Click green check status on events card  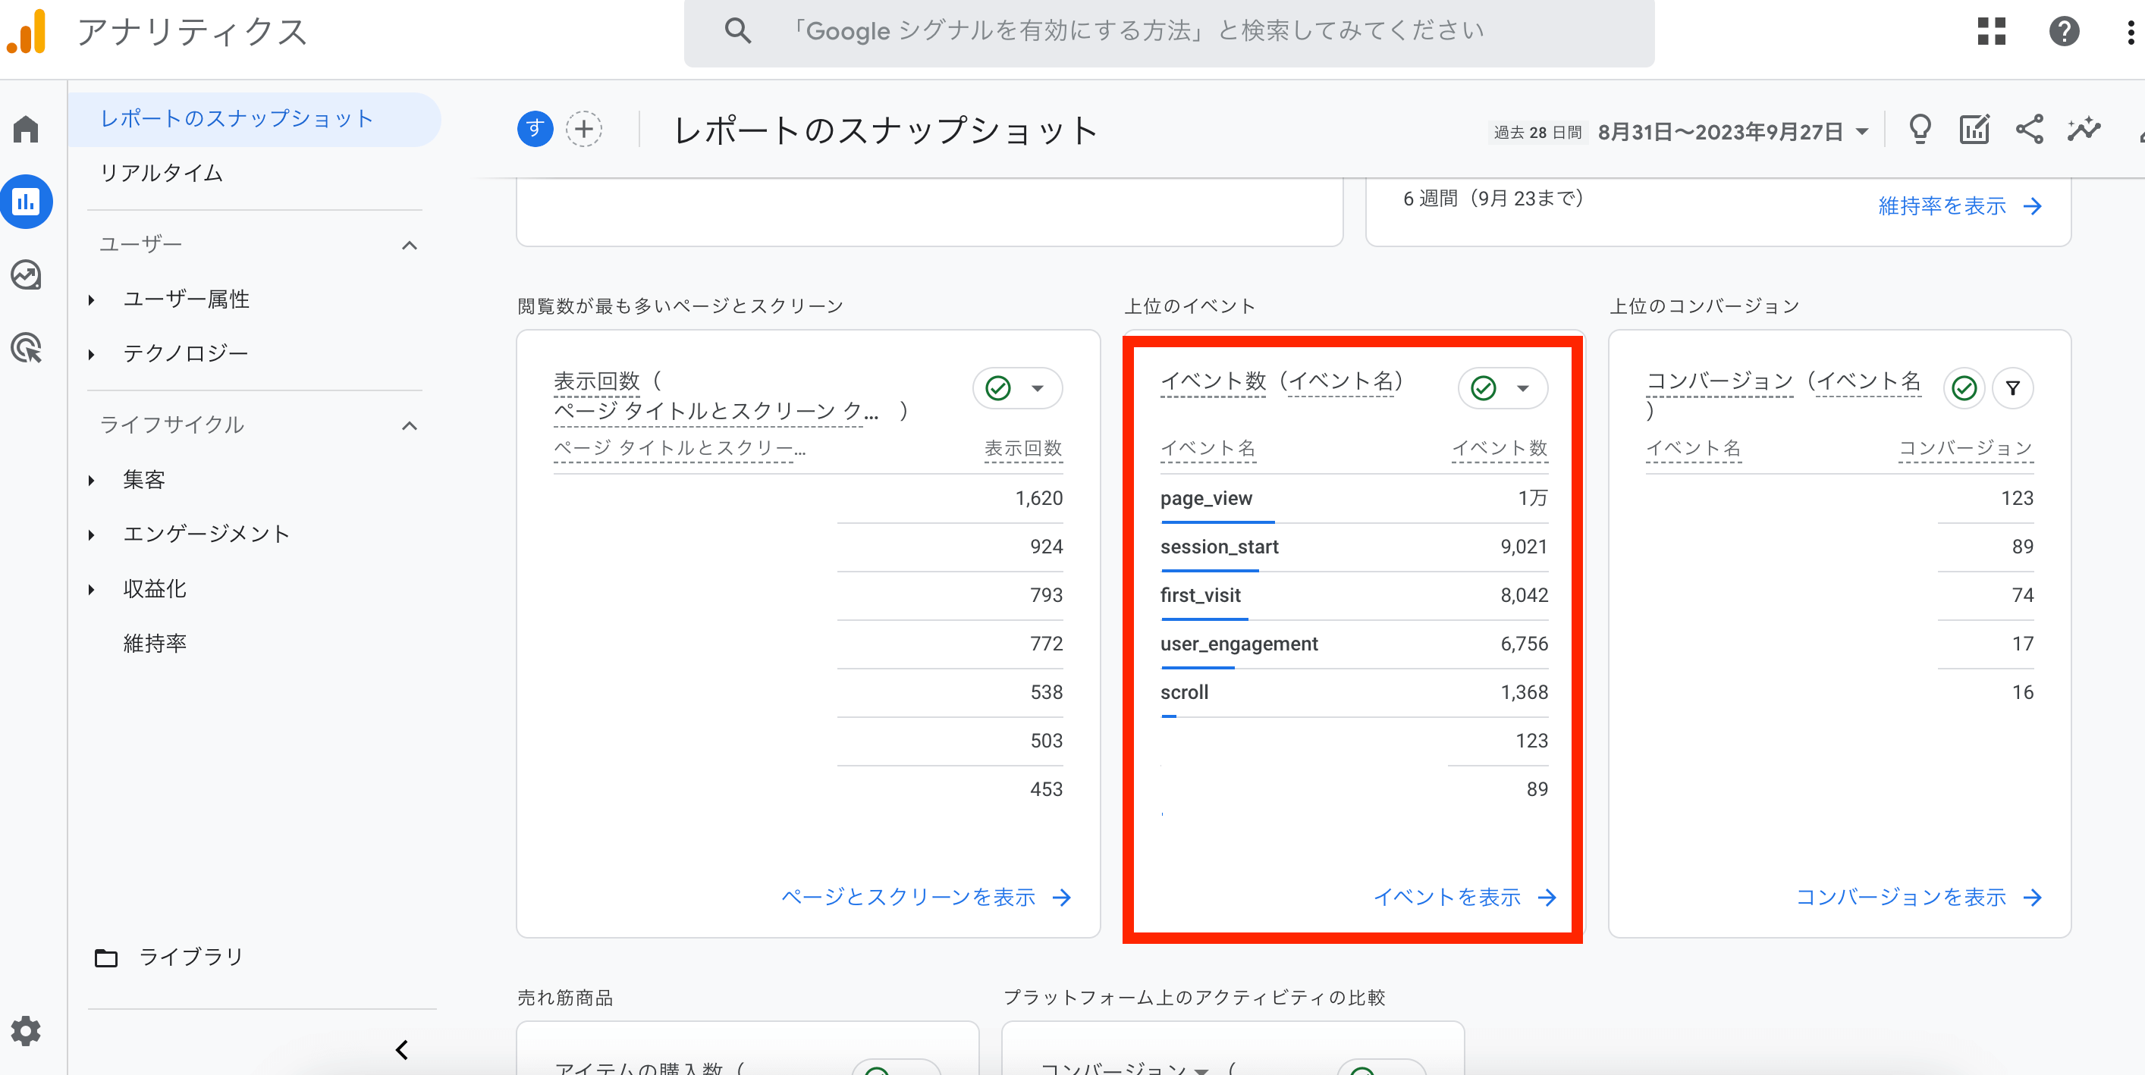[x=1484, y=387]
